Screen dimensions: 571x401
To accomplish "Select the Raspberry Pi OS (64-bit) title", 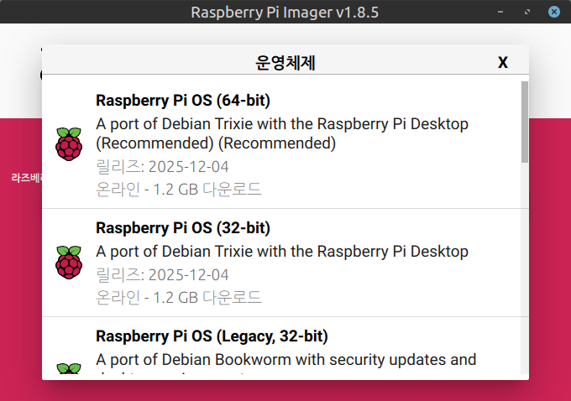I will point(182,101).
